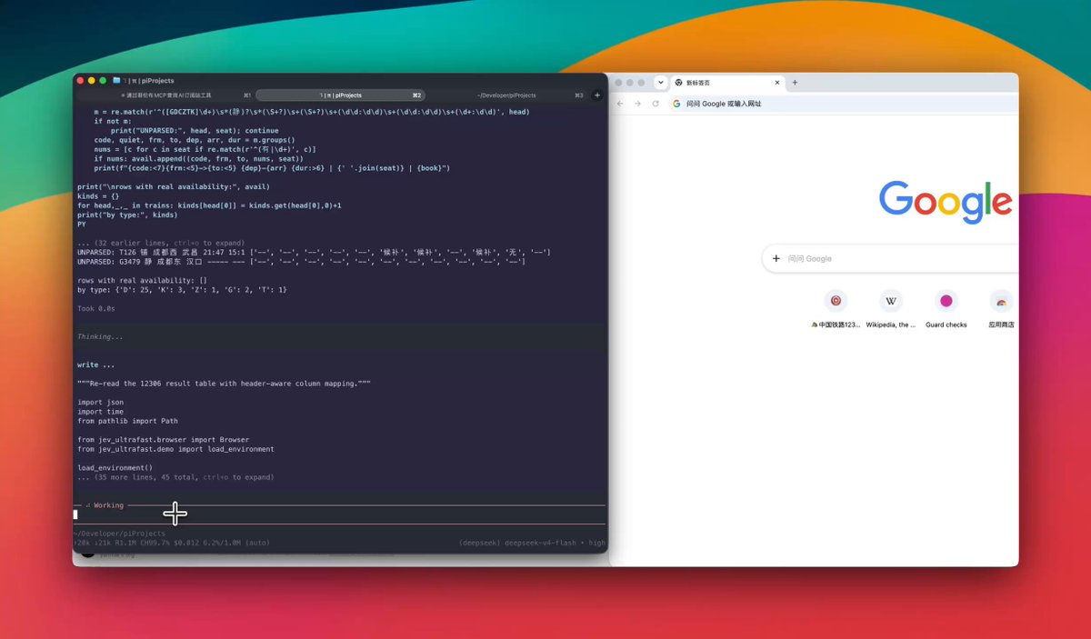Click the 'Took 0.0s' line in the terminal
This screenshot has width=1091, height=639.
(x=96, y=308)
